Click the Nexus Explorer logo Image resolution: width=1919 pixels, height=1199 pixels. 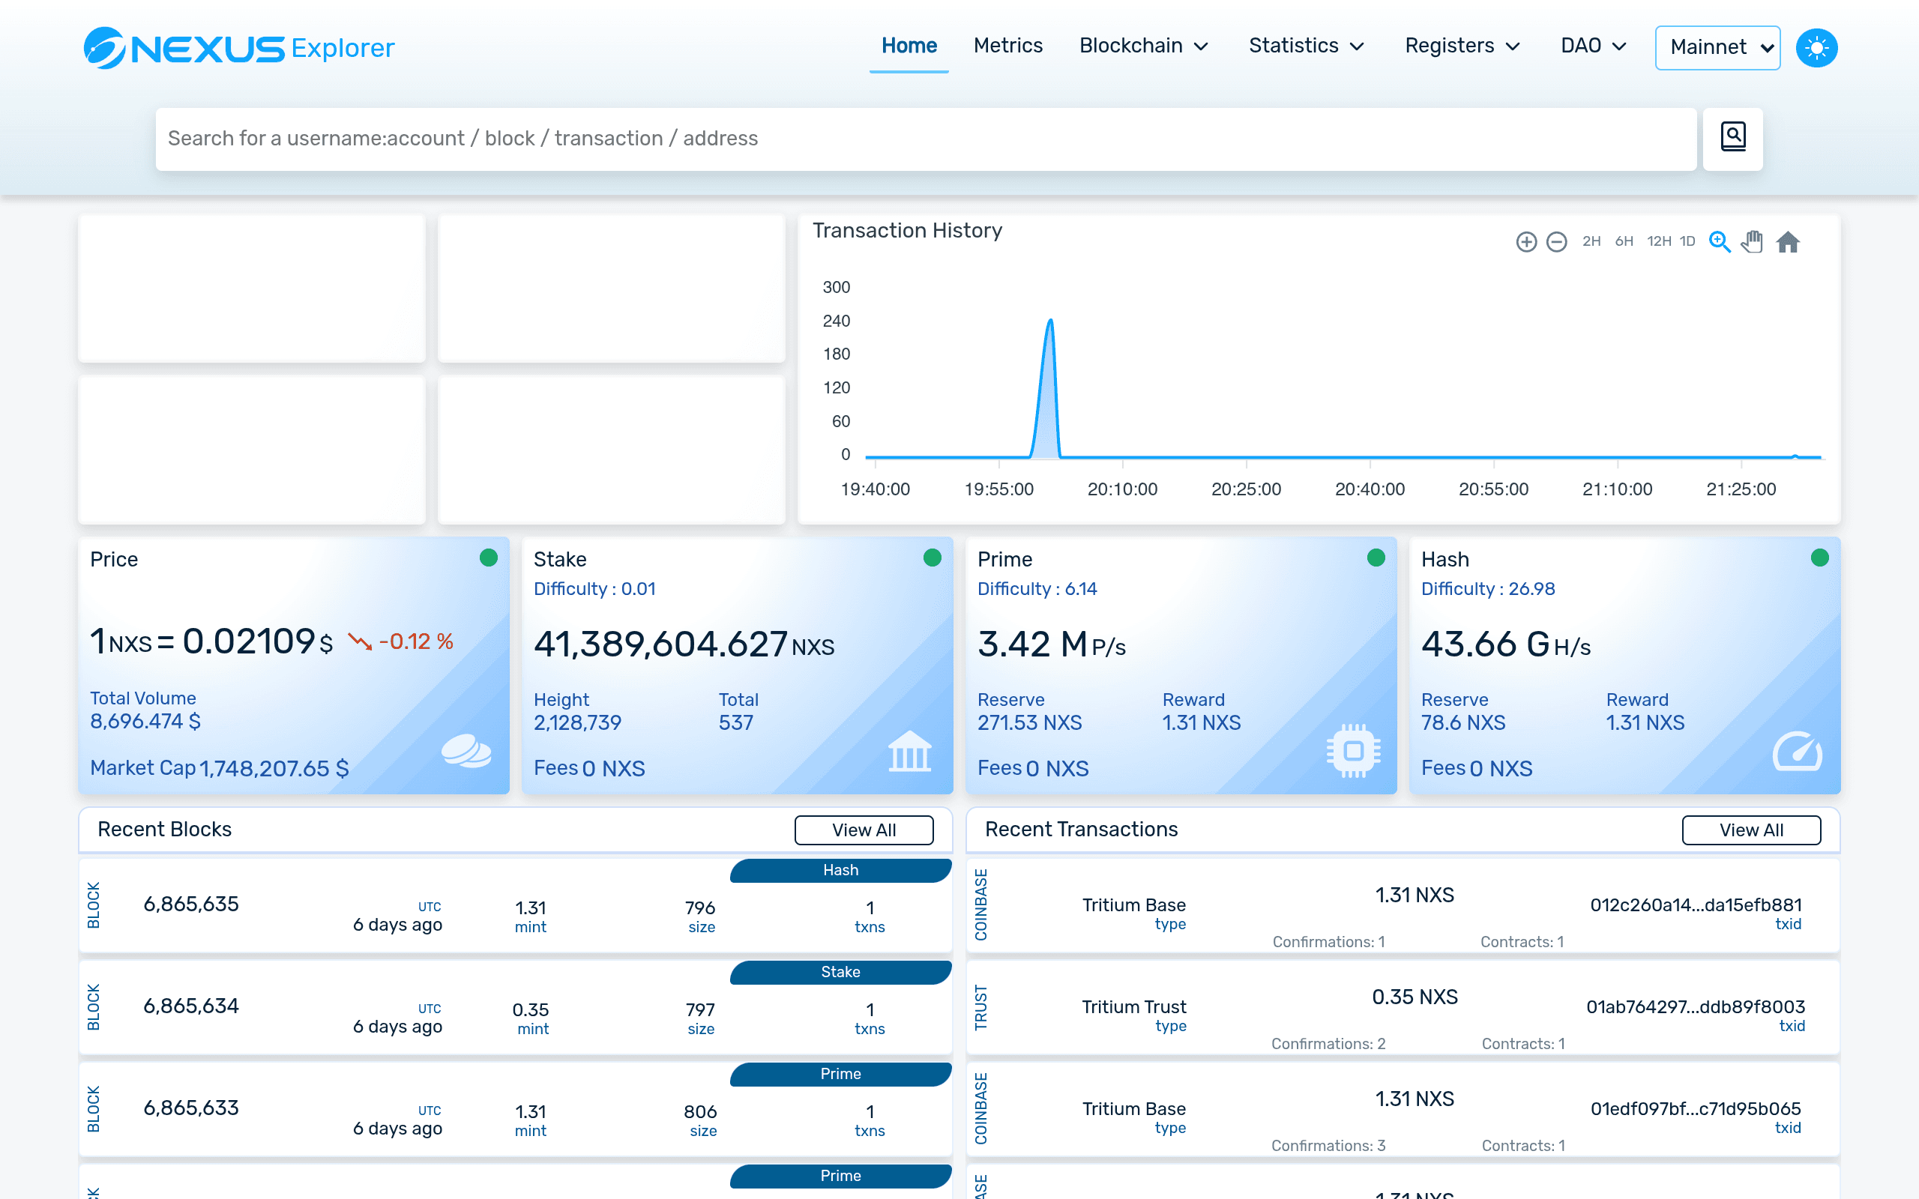pos(238,47)
